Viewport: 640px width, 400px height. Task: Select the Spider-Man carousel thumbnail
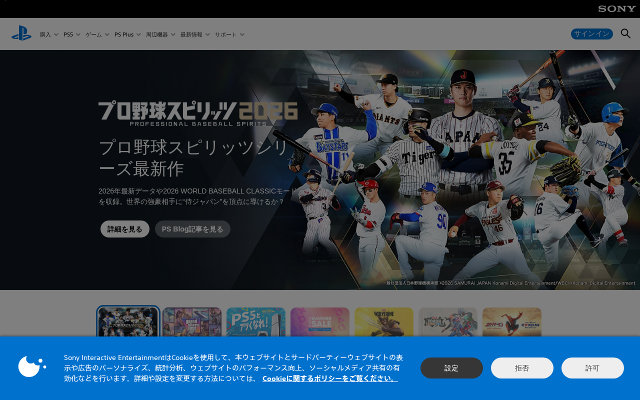(512, 322)
